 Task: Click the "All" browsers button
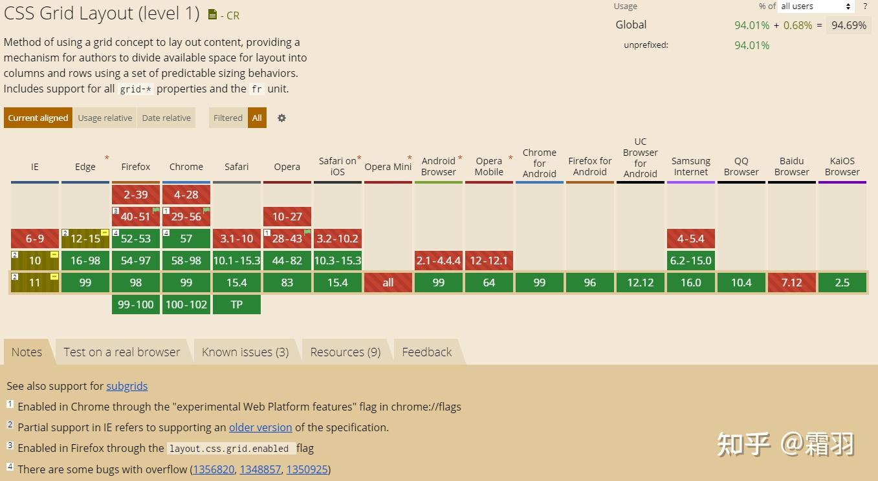[x=257, y=118]
